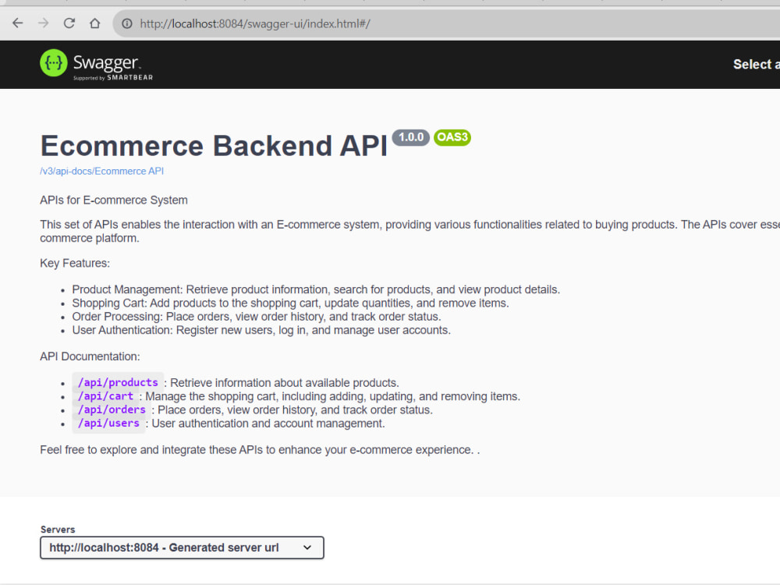Screen dimensions: 780x585
Task: Click the Order Processing bullet line
Action: [x=256, y=317]
